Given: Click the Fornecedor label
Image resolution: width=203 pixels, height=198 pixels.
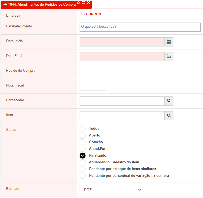Looking at the screenshot, I should (x=15, y=100).
